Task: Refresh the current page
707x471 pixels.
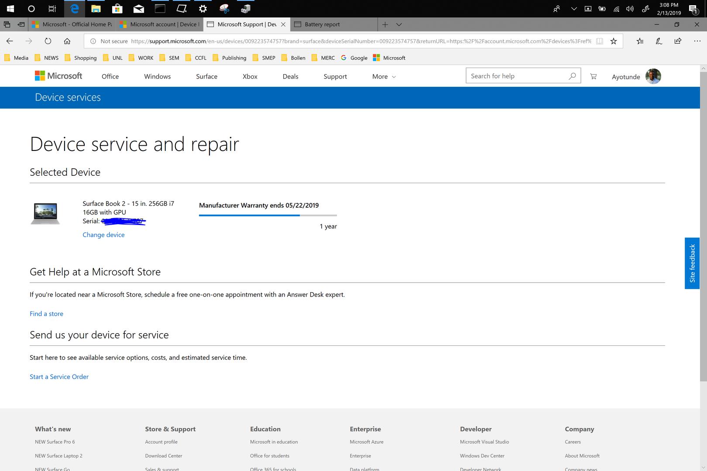Action: click(x=48, y=41)
